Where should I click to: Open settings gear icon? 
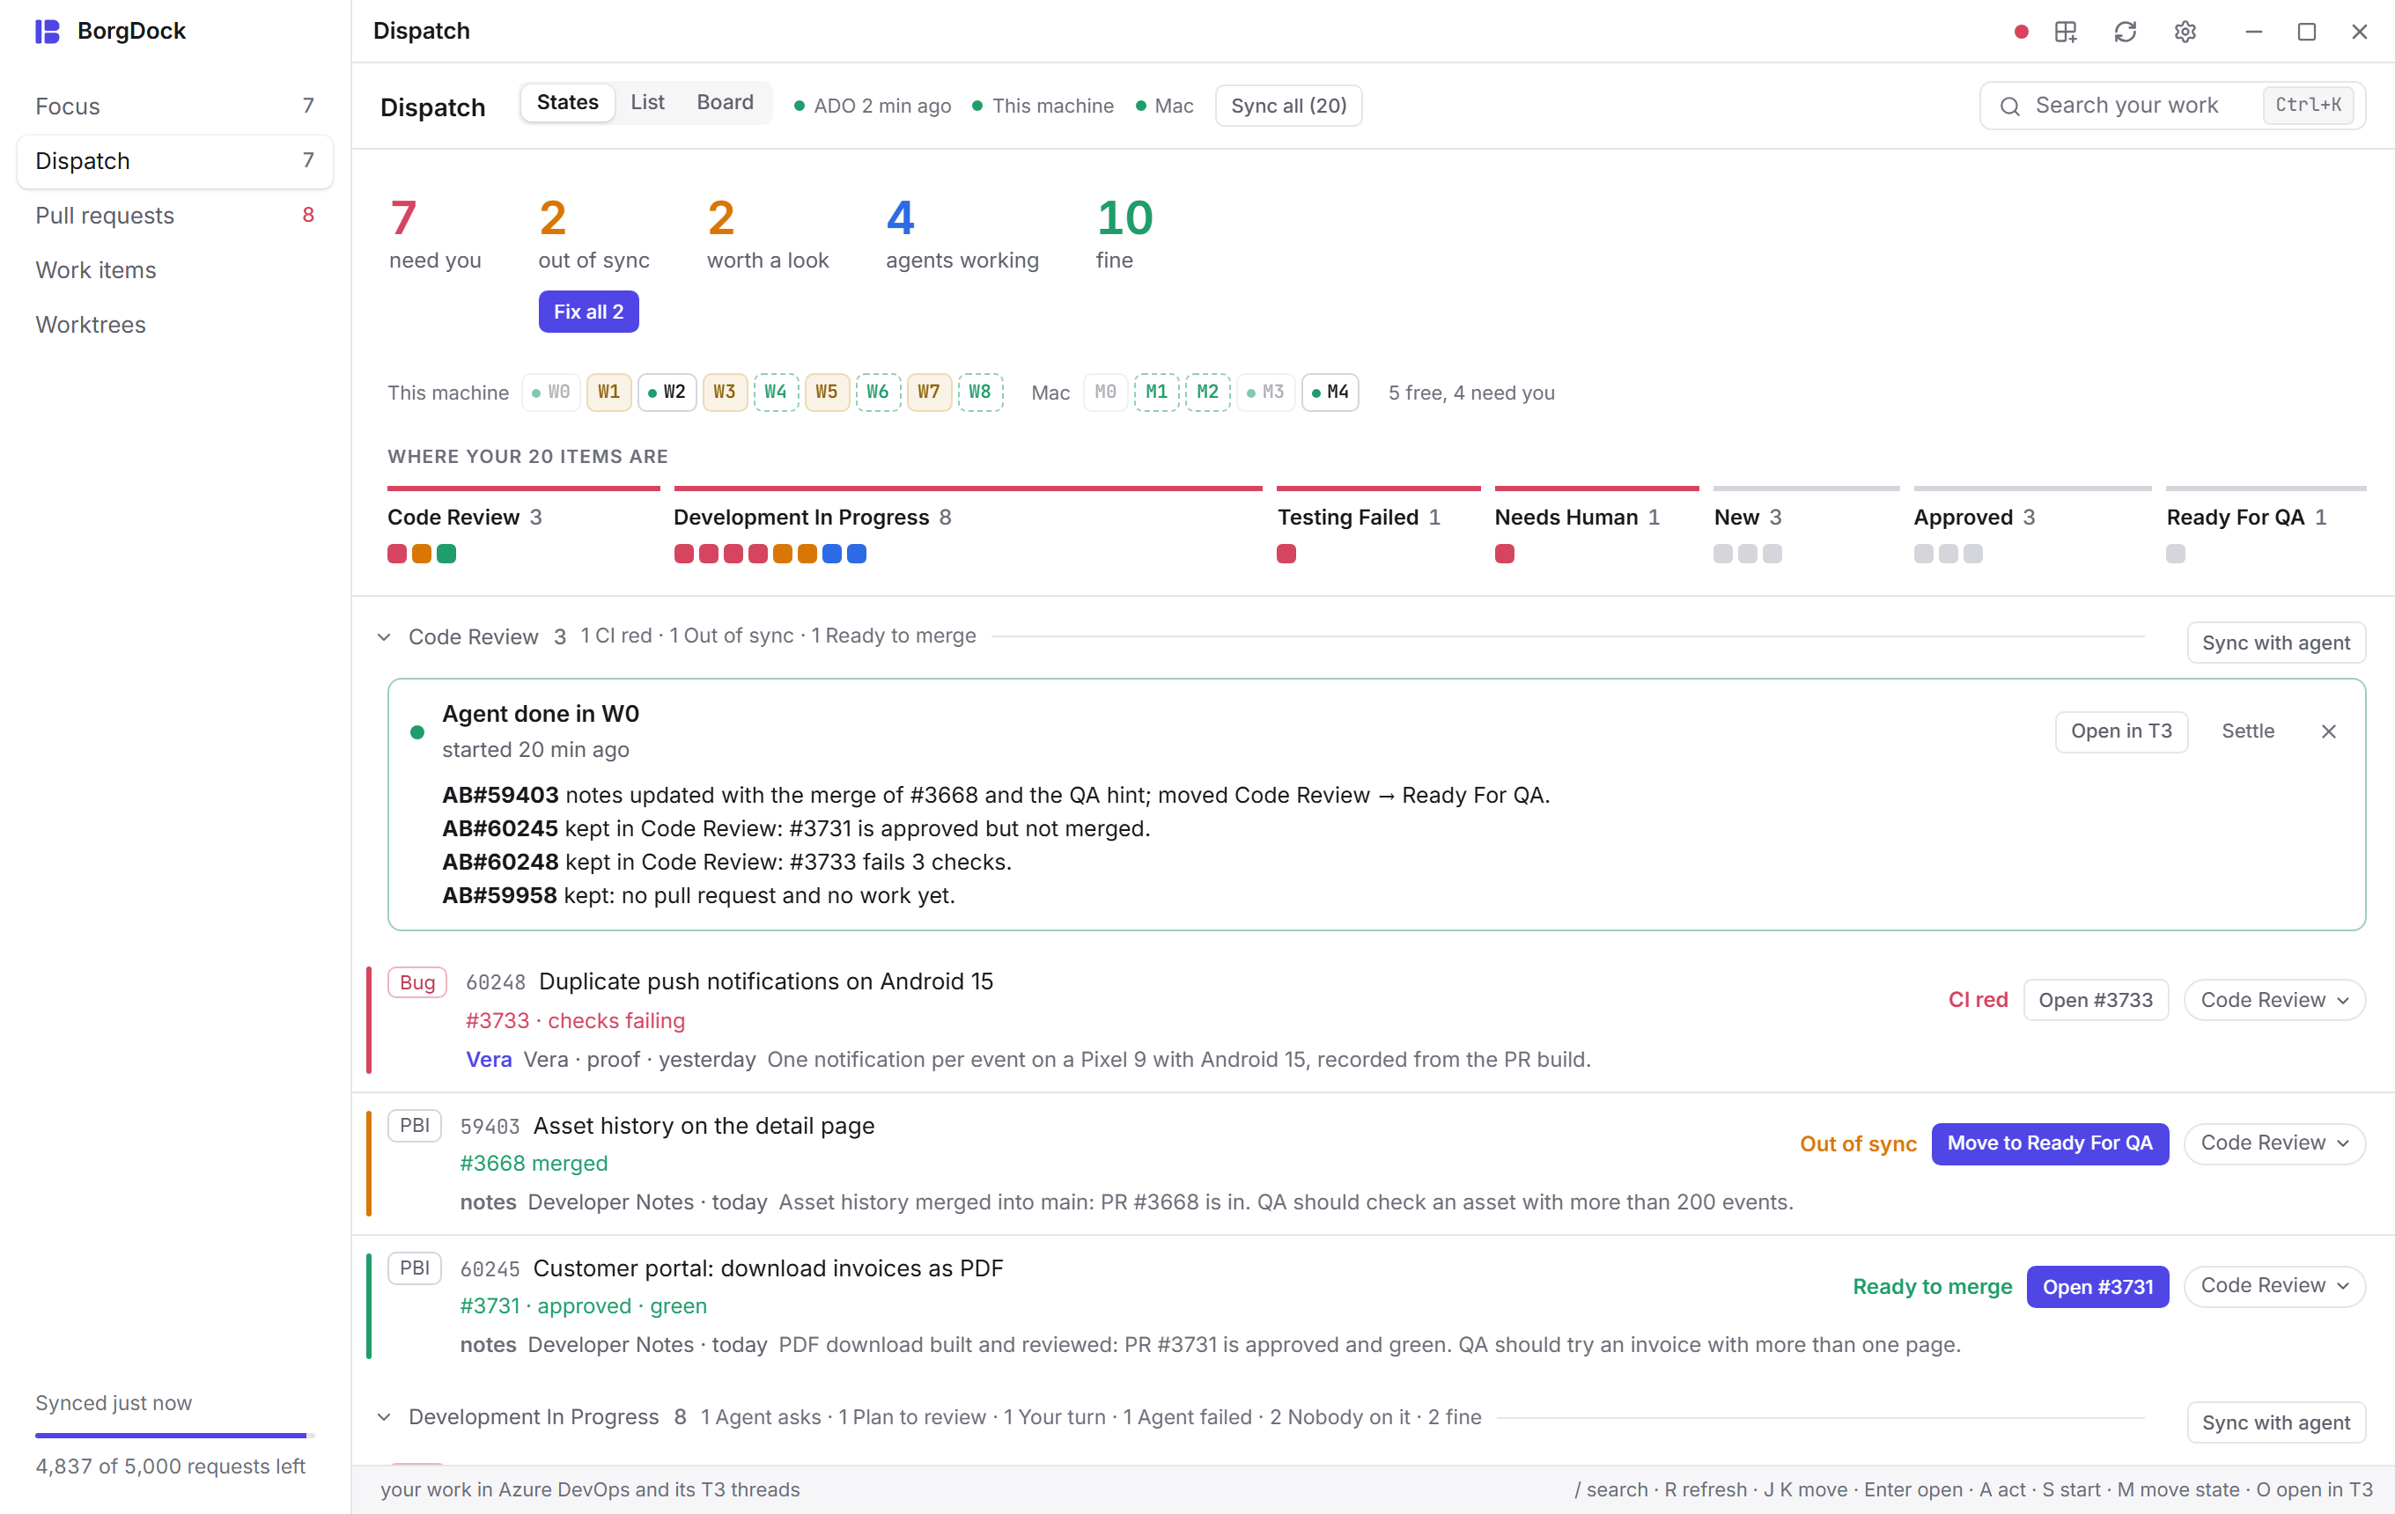coord(2185,32)
